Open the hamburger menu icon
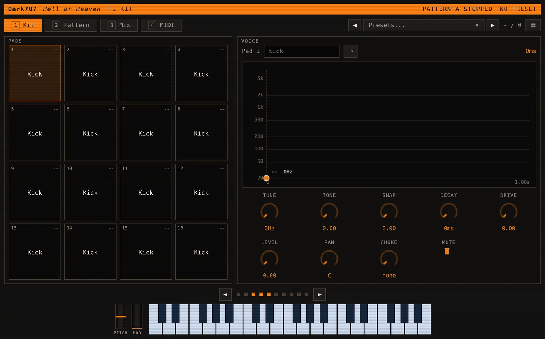 coord(533,25)
